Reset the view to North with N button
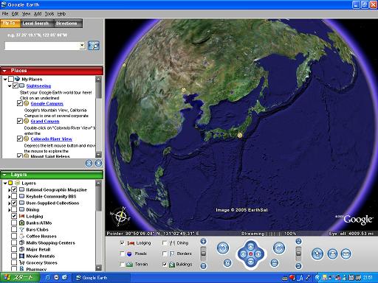 coord(227,263)
